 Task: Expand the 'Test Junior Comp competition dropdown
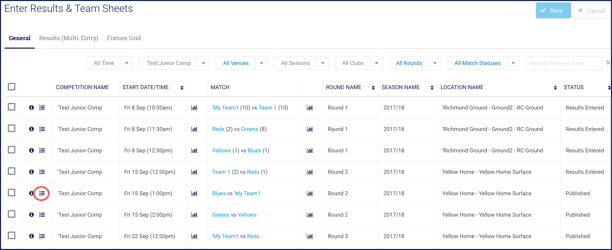203,63
